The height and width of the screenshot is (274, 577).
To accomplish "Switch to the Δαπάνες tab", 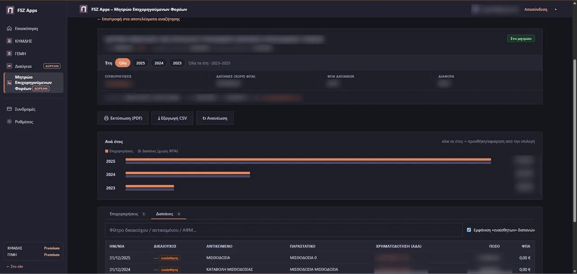I will [168, 214].
